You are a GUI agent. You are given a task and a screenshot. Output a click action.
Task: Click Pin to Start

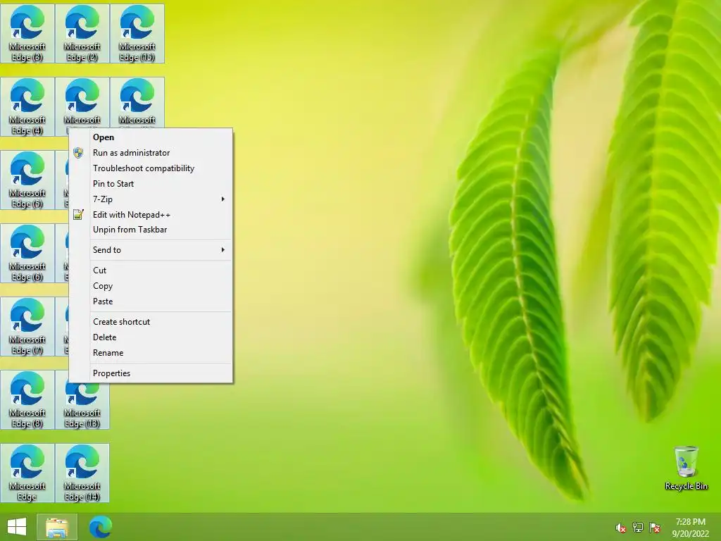click(x=151, y=184)
